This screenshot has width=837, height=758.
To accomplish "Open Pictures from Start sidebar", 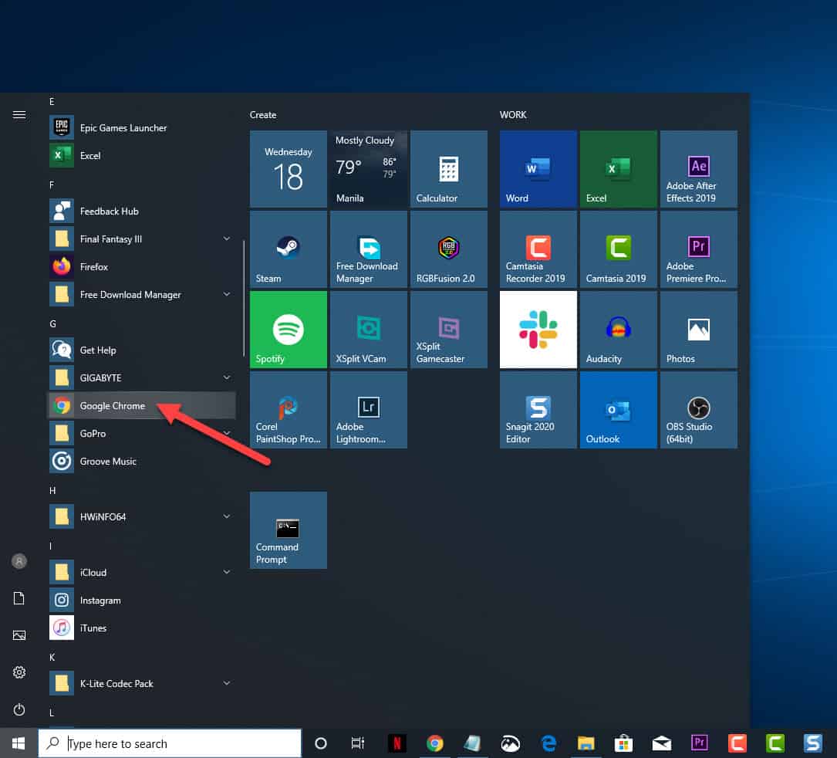I will tap(19, 635).
